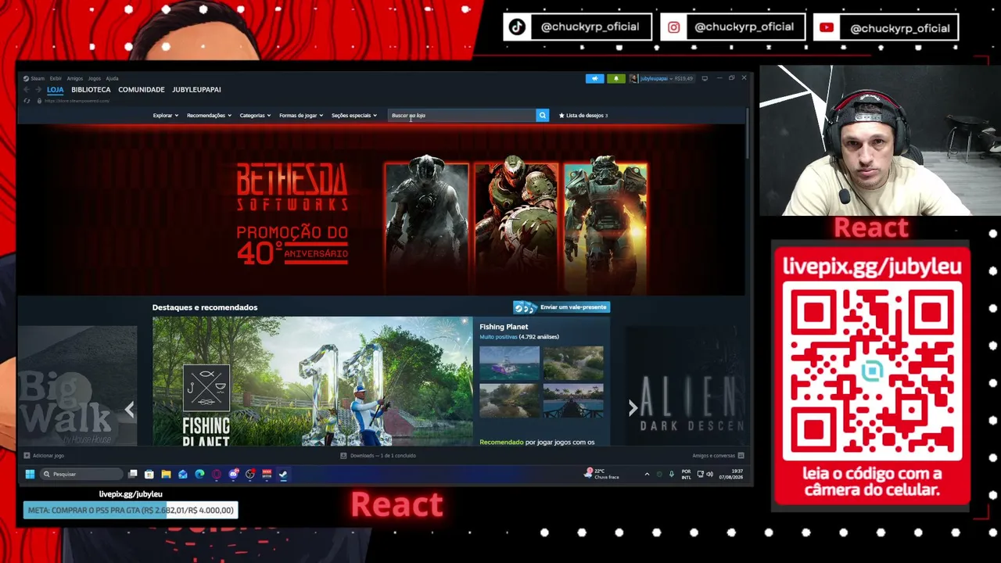Screen dimensions: 1001x563
Task: Open Microsoft Edge from the taskbar
Action: [199, 474]
